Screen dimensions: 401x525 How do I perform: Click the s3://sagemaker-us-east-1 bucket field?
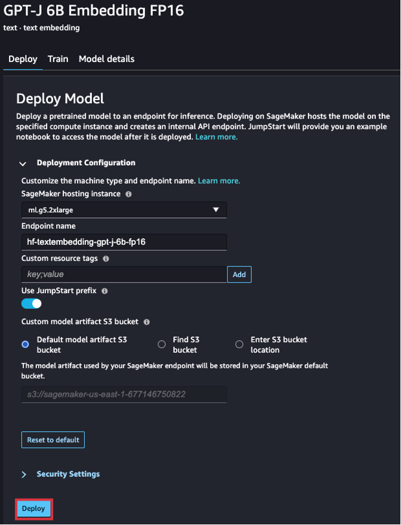pos(124,394)
